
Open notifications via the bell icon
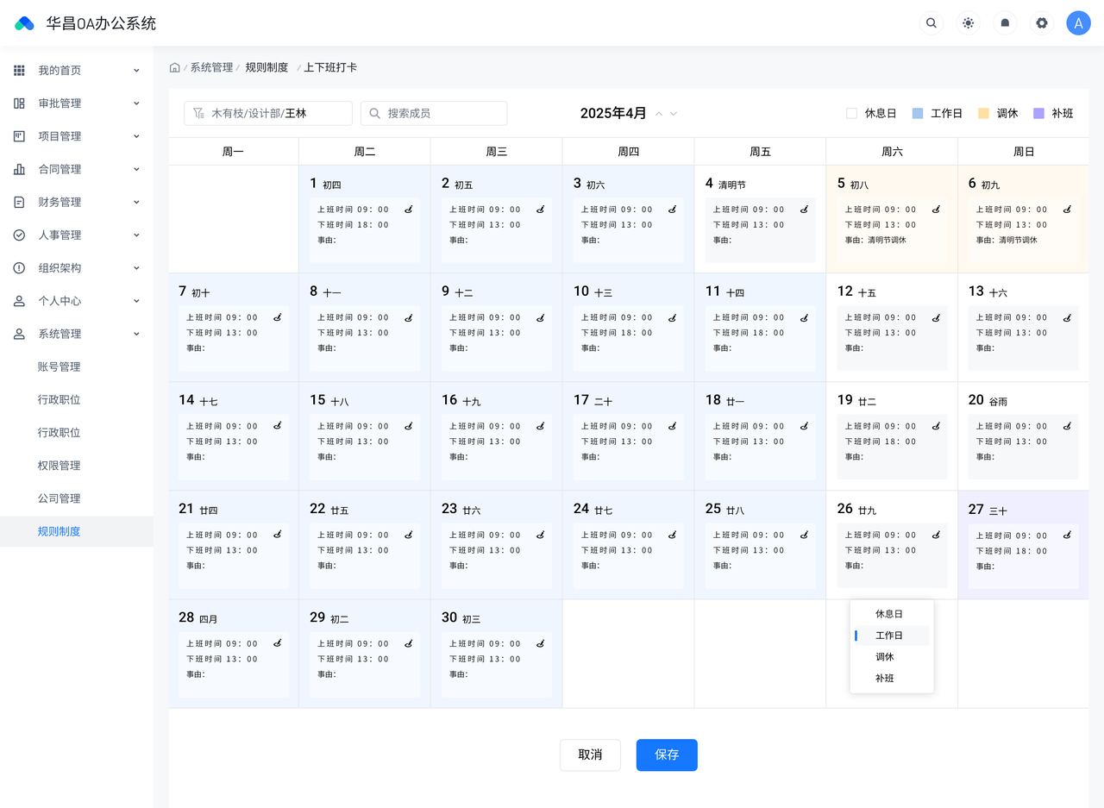pyautogui.click(x=1005, y=23)
